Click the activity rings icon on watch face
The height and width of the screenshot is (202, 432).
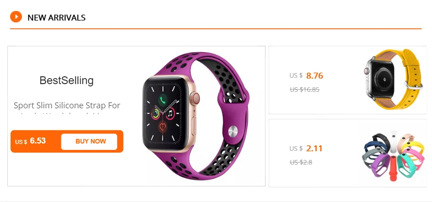tap(155, 113)
